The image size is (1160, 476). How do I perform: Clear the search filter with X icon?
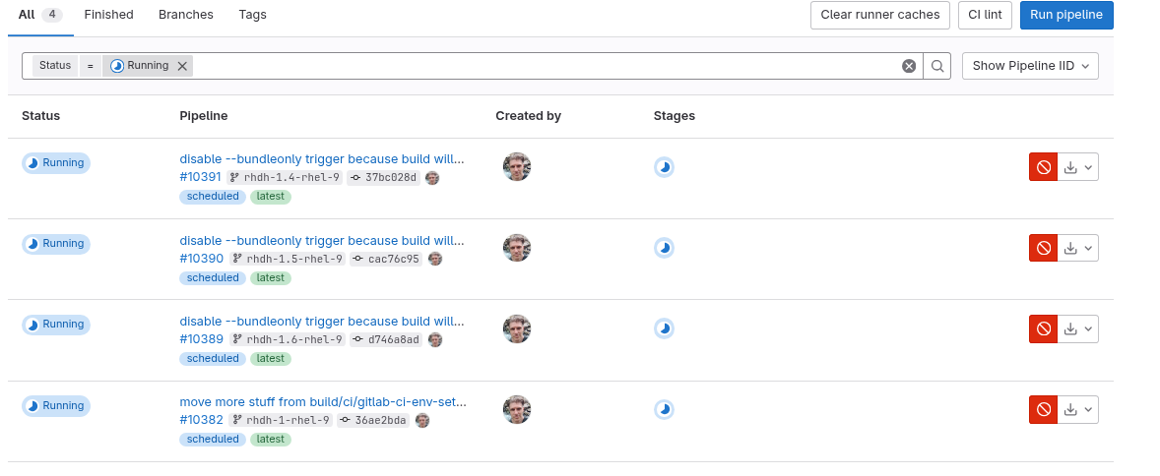pos(909,66)
